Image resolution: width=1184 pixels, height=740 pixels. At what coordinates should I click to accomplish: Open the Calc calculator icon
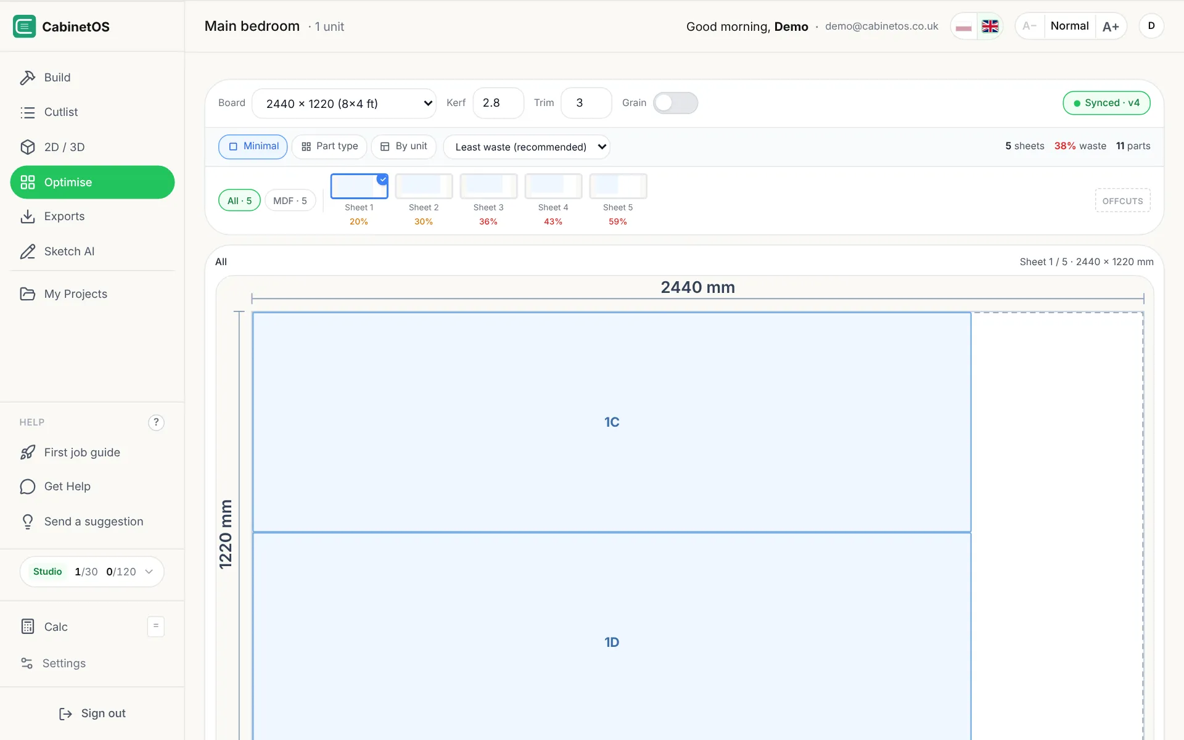click(x=28, y=627)
